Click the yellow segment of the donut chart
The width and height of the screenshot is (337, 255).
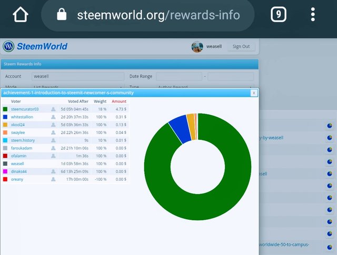[192, 127]
